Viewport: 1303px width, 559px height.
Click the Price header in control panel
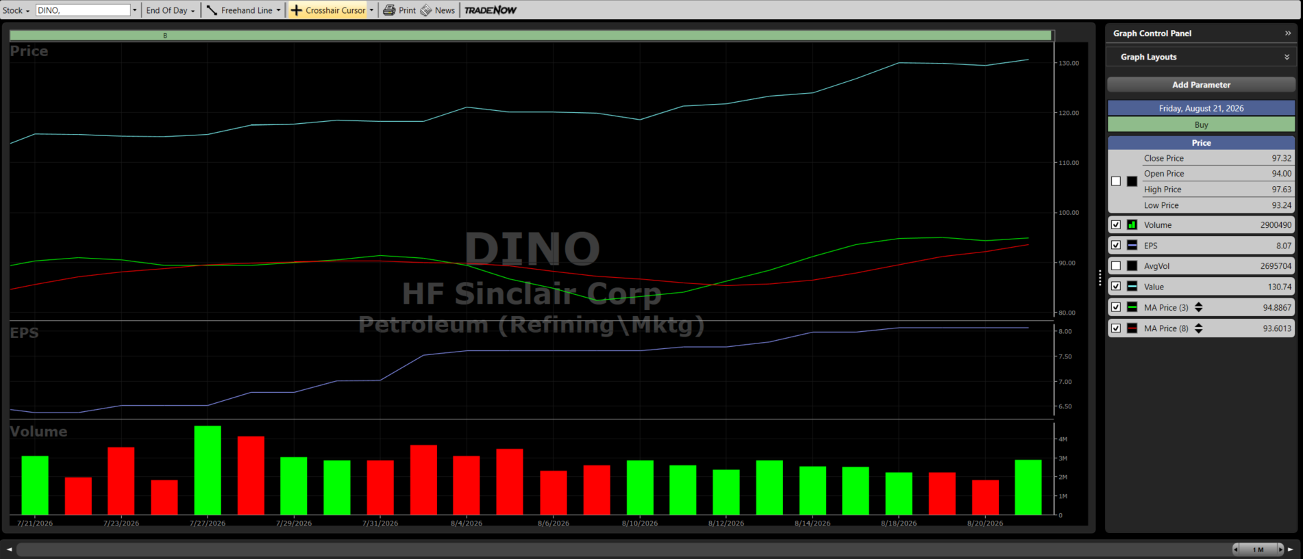tap(1201, 142)
